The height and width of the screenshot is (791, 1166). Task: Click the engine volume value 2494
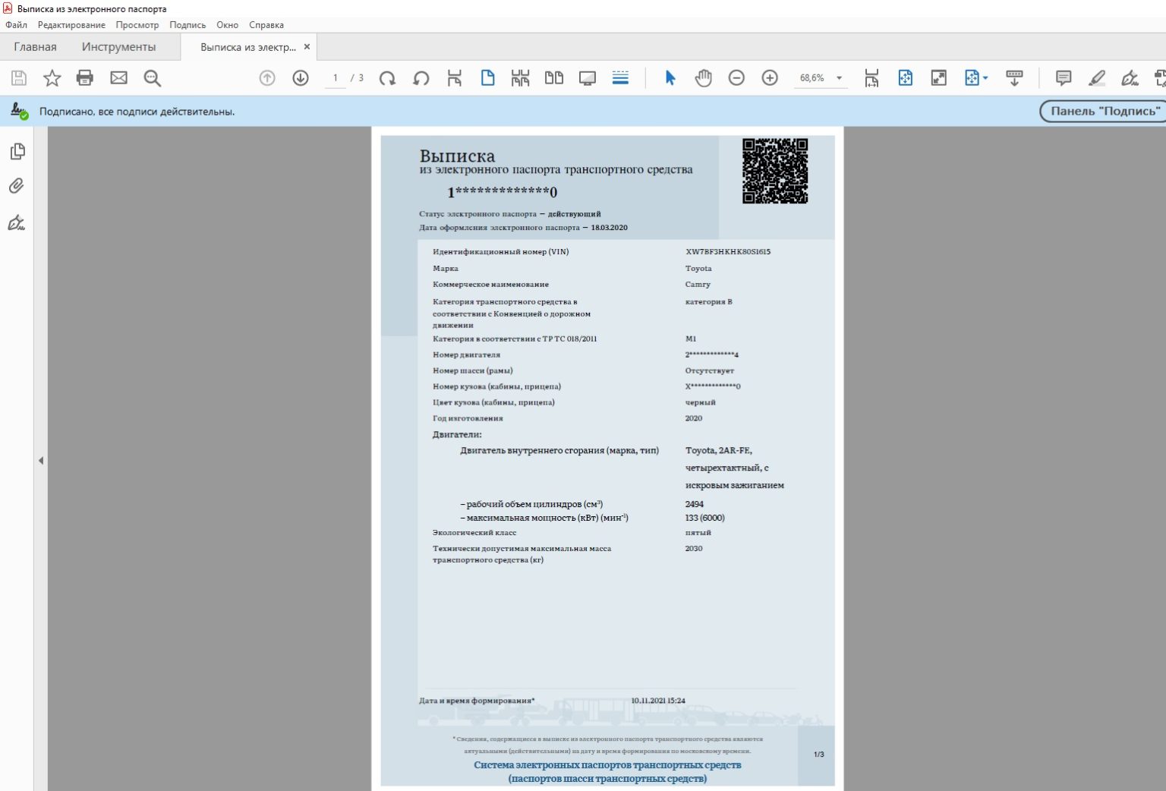694,504
